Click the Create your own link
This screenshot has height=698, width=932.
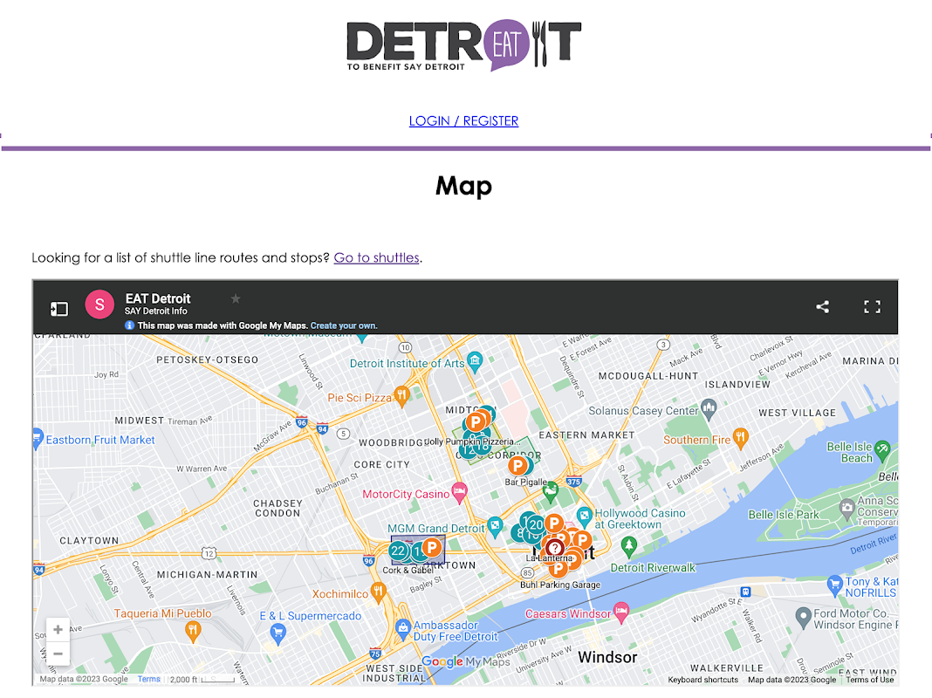point(344,325)
